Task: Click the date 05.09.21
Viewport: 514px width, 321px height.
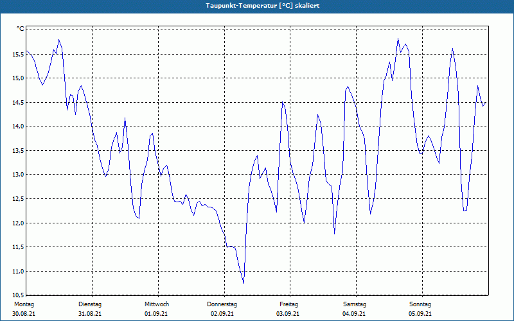Action: [x=420, y=314]
